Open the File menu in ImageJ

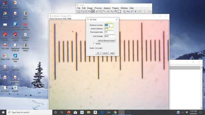coord(78,8)
